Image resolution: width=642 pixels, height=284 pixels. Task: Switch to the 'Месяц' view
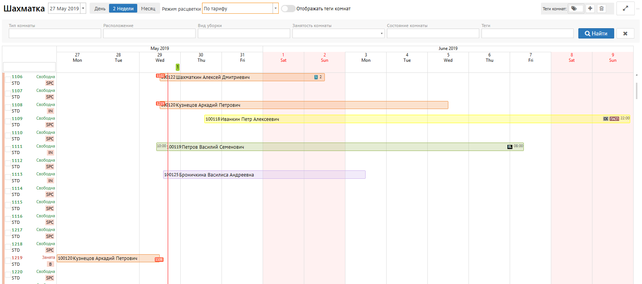pos(148,8)
